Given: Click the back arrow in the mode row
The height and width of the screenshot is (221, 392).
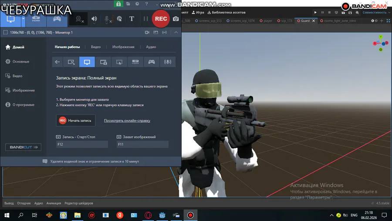Looking at the screenshot, I should coord(57,62).
